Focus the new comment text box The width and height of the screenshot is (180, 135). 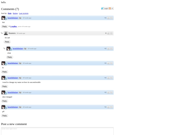tap(57, 131)
